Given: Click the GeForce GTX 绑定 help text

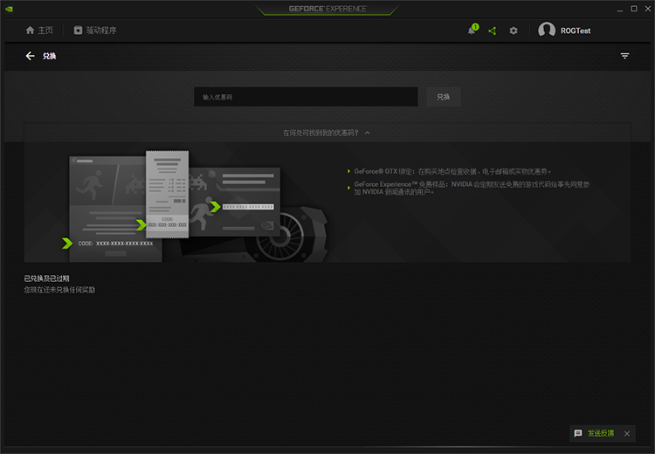Looking at the screenshot, I should point(452,171).
